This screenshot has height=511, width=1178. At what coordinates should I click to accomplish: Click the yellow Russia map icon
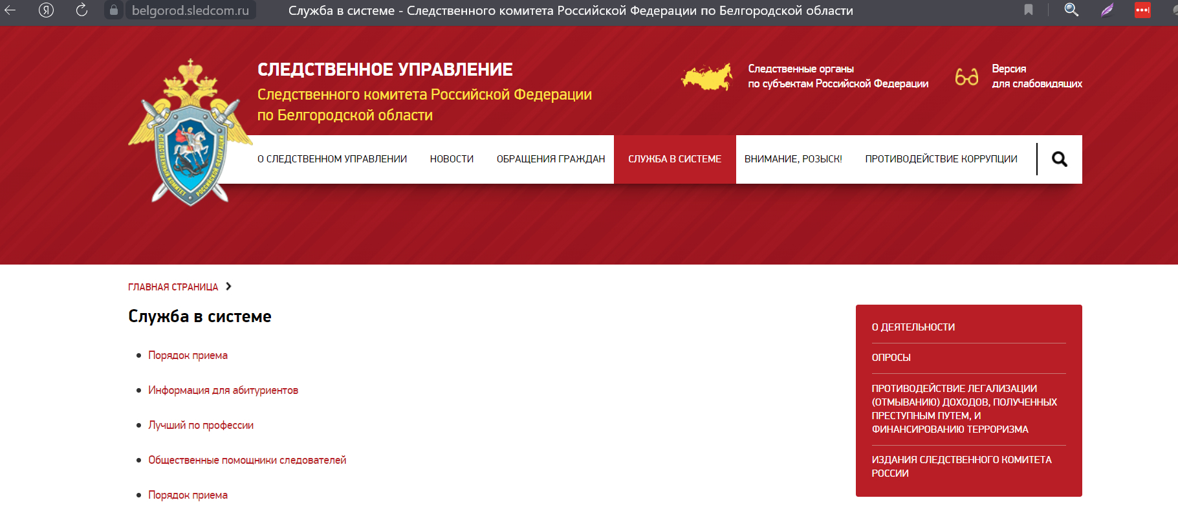click(707, 77)
